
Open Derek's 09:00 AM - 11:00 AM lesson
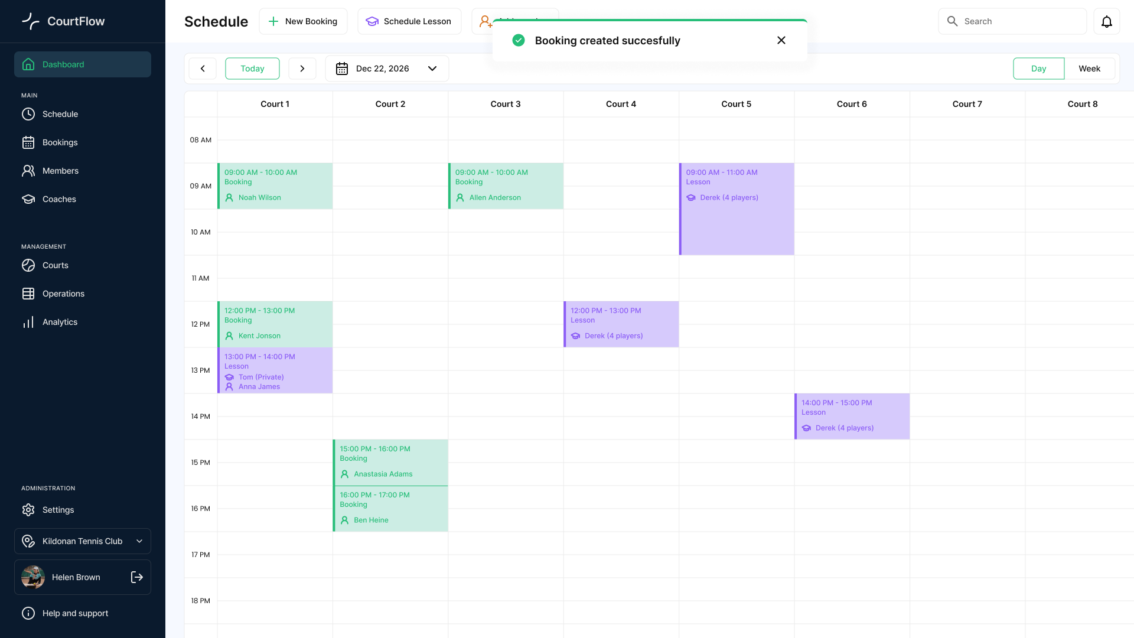(737, 209)
